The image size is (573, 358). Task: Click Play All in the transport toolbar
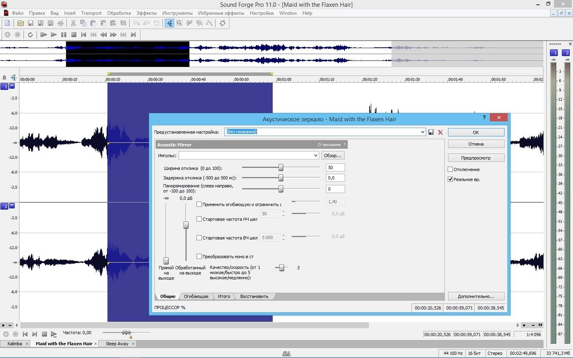click(43, 35)
